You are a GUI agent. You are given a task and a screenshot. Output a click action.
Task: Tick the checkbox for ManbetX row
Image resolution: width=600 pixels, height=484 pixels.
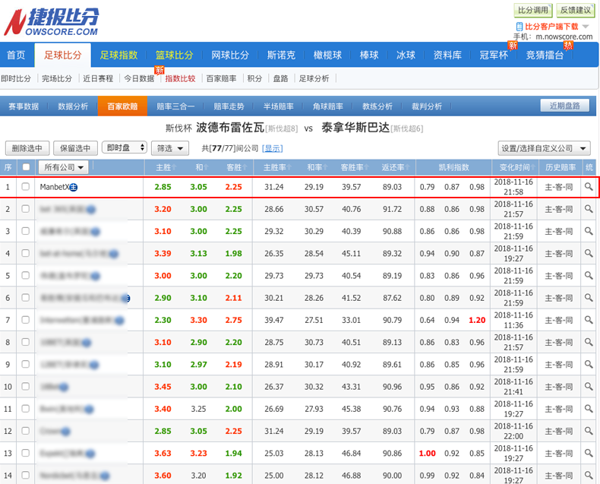point(26,187)
